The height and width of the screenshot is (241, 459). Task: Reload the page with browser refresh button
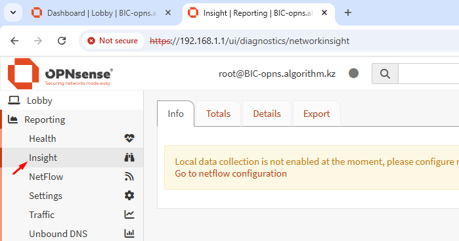coord(62,41)
